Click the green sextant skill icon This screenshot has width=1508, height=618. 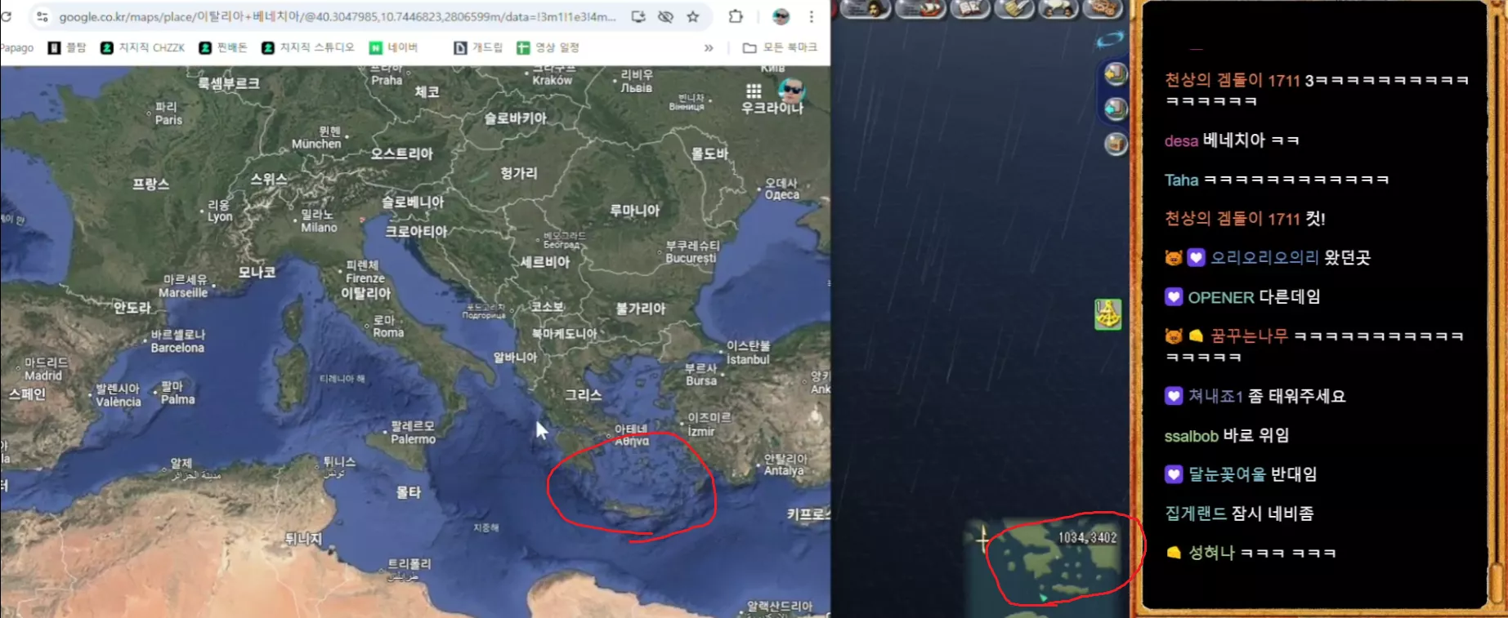tap(1108, 314)
